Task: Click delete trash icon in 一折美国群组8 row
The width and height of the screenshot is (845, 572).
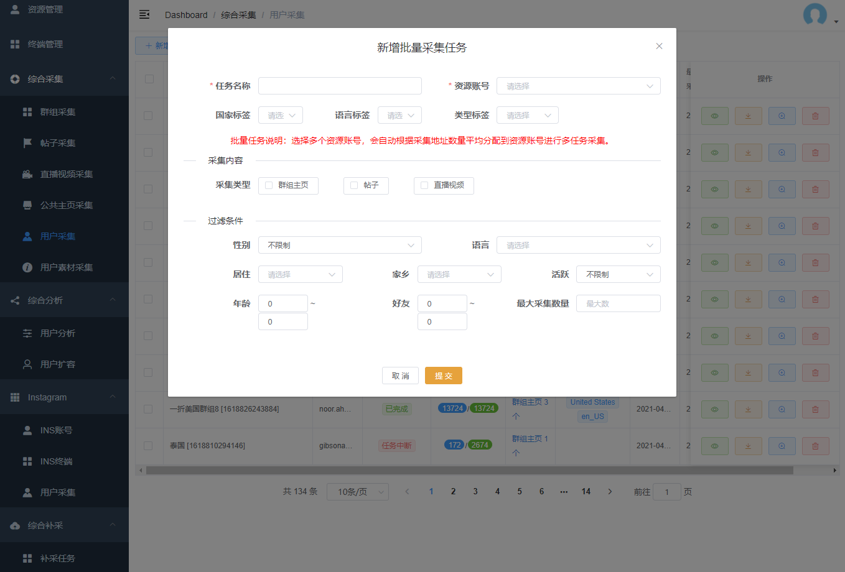Action: click(816, 409)
